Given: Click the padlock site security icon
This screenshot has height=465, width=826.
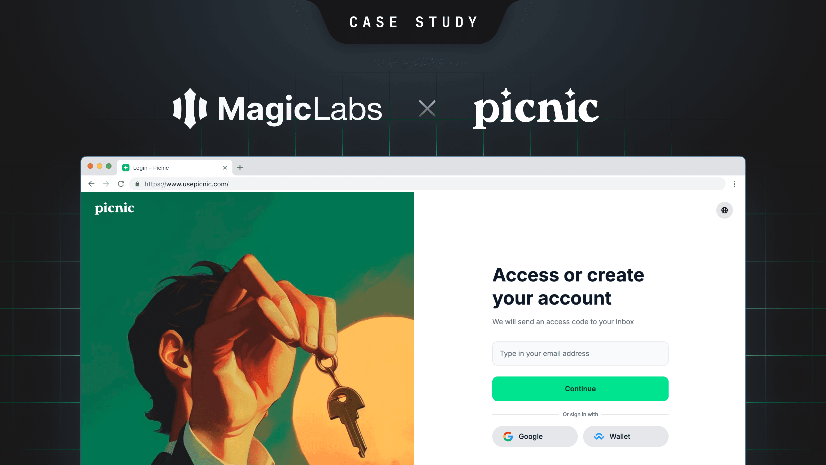Looking at the screenshot, I should pos(137,184).
